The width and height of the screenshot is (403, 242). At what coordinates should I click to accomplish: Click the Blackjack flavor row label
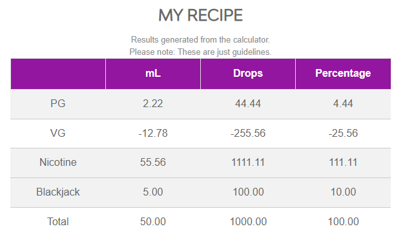pos(58,192)
